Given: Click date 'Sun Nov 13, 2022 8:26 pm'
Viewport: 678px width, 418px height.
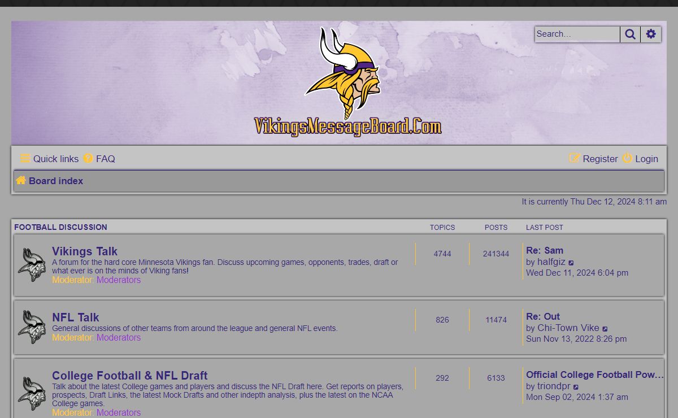Looking at the screenshot, I should tap(576, 339).
